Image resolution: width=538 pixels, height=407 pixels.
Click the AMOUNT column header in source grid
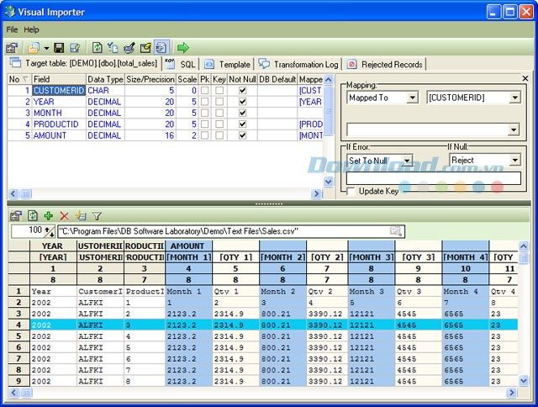point(187,246)
